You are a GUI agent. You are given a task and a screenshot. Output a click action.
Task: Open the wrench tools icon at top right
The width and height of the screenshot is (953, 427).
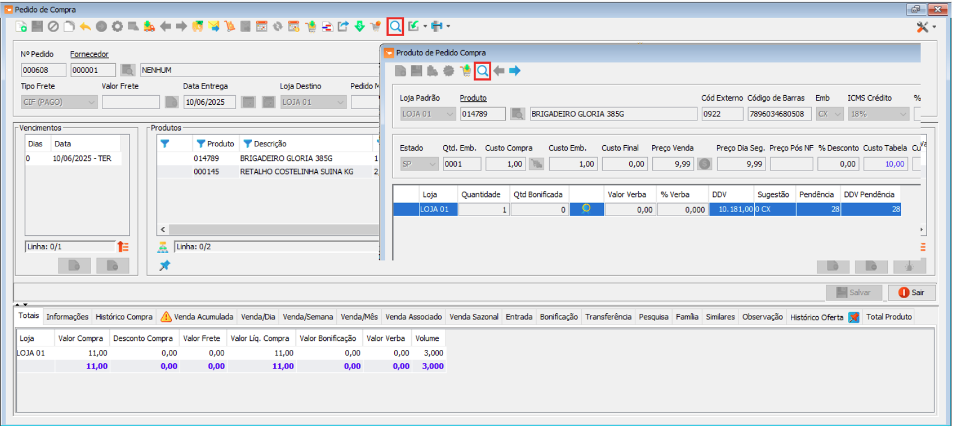922,27
